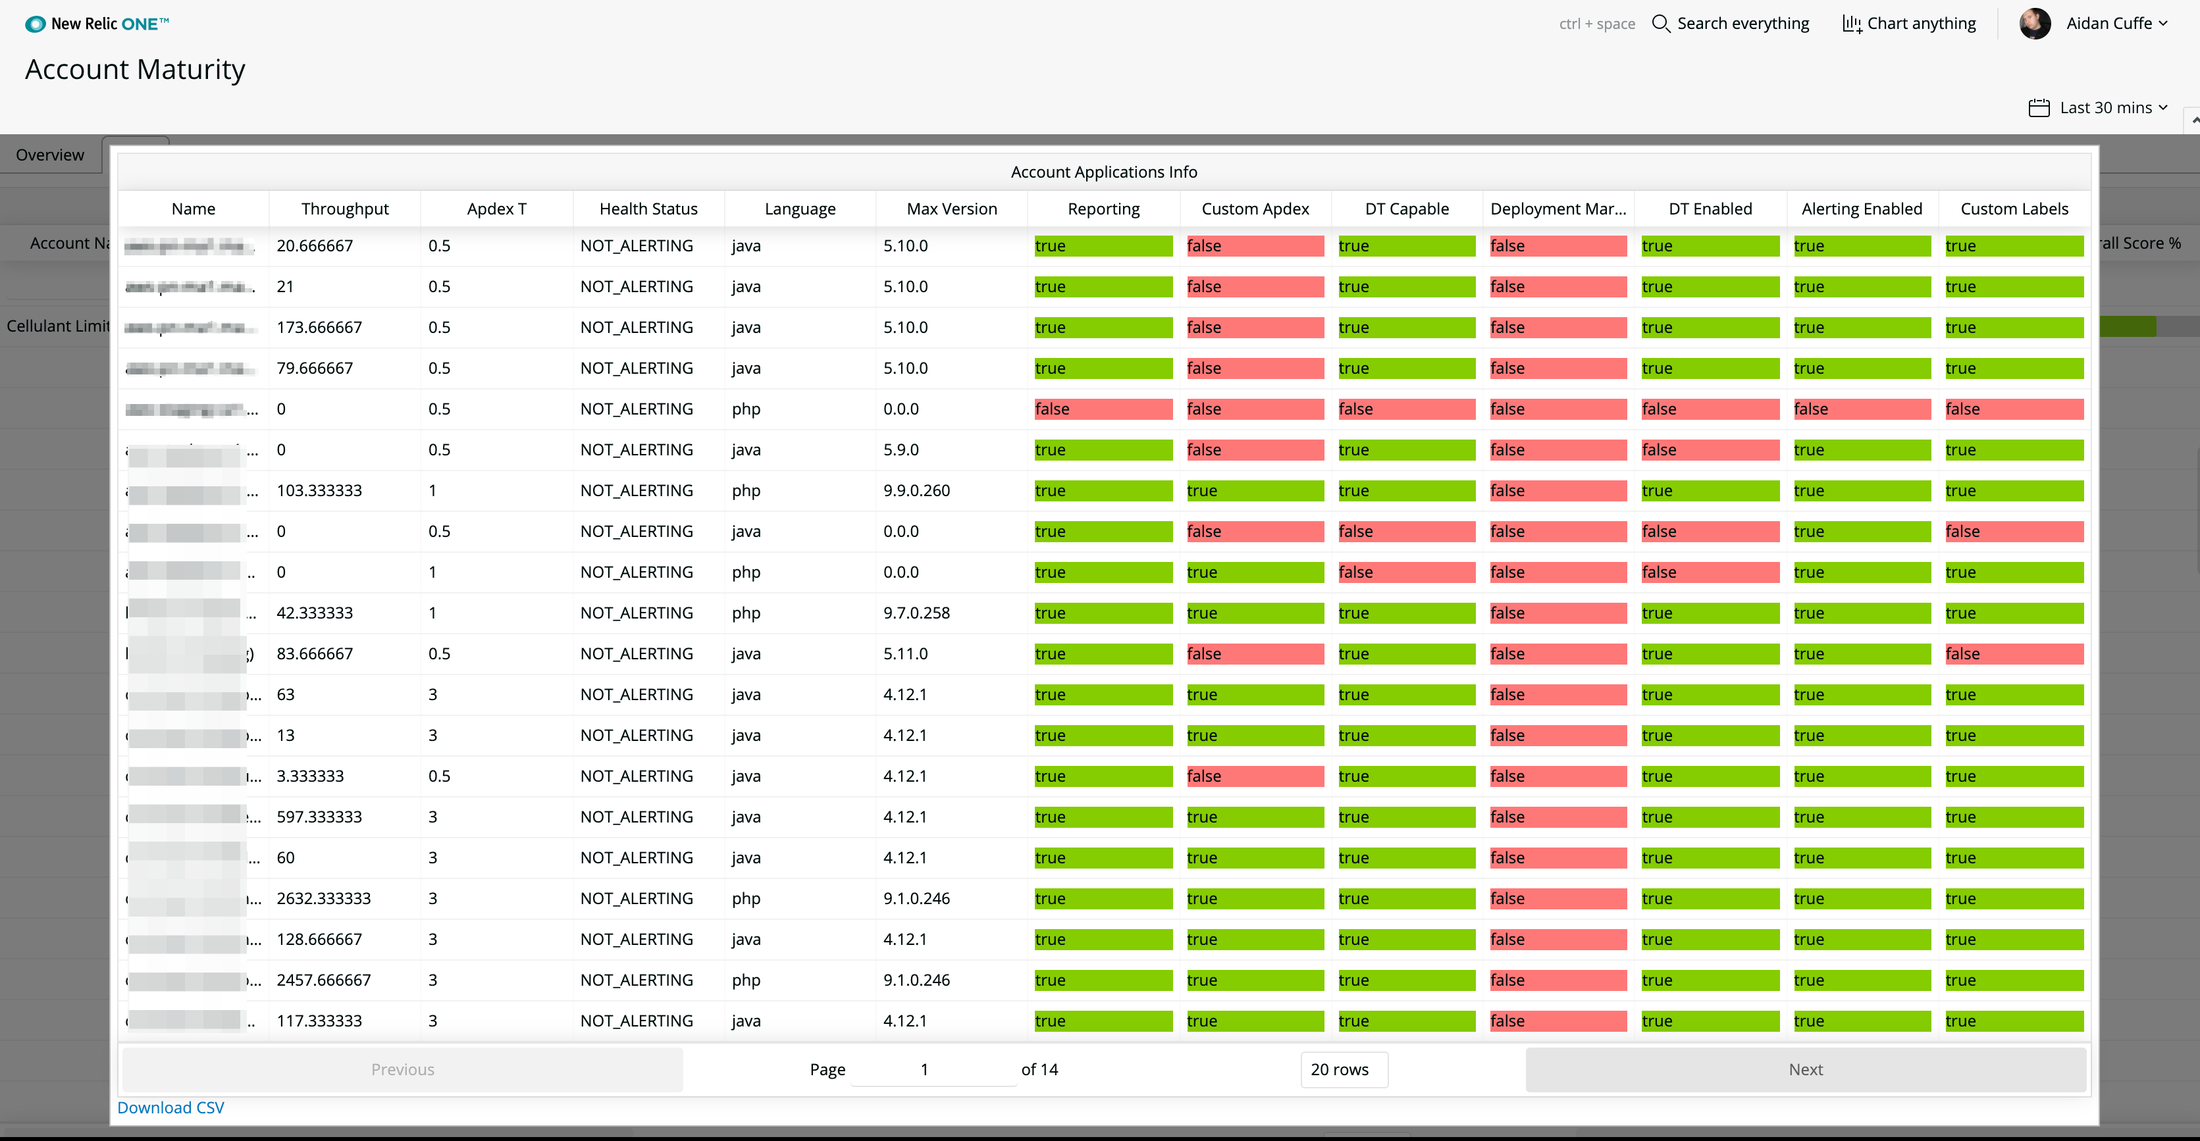Click the Chart anything bar-chart icon

1852,24
